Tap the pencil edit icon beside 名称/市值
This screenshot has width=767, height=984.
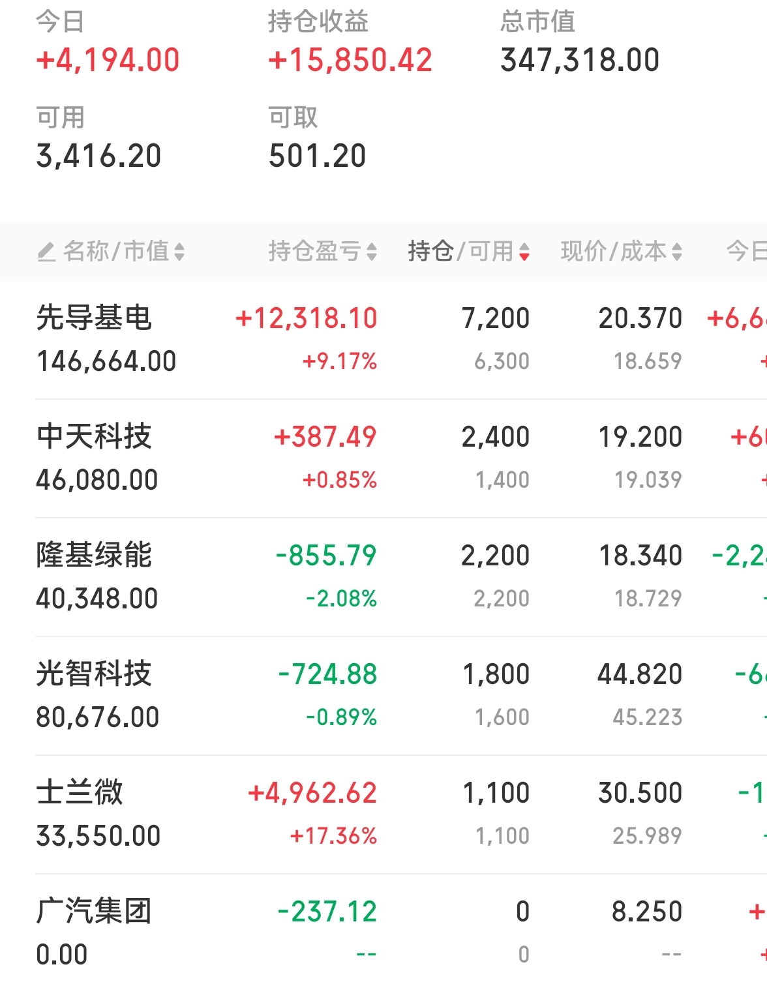46,252
